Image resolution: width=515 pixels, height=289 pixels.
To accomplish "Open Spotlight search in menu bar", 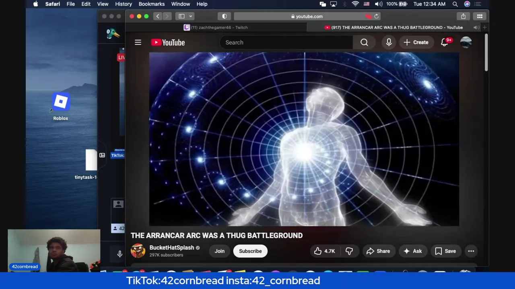I will 455,4.
